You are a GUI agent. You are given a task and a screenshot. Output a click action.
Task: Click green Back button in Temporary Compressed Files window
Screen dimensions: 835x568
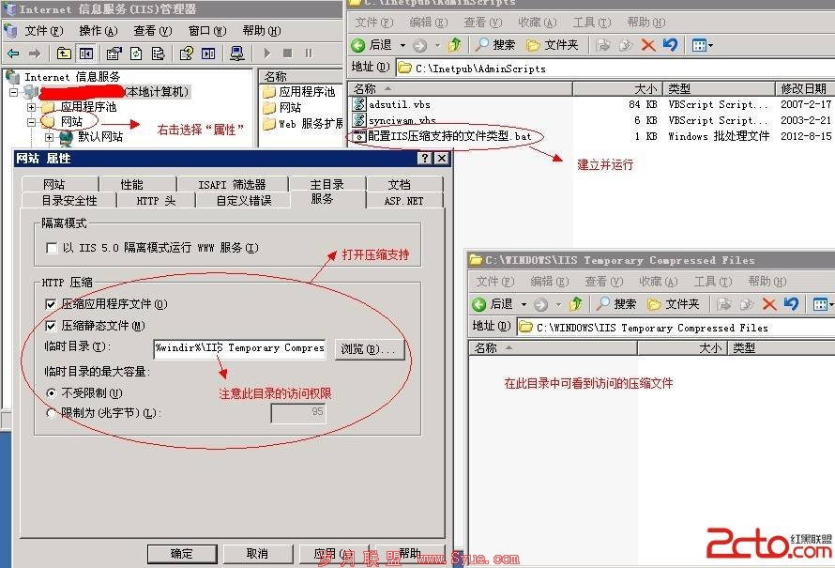[479, 304]
